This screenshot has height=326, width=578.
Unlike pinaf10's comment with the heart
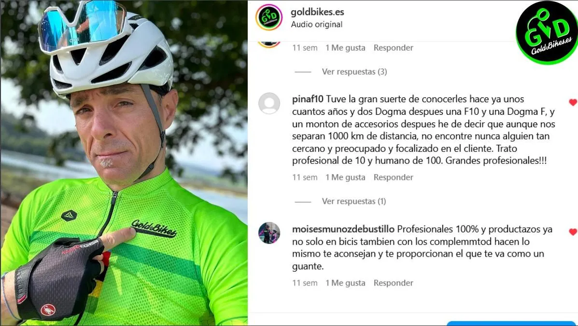click(573, 102)
